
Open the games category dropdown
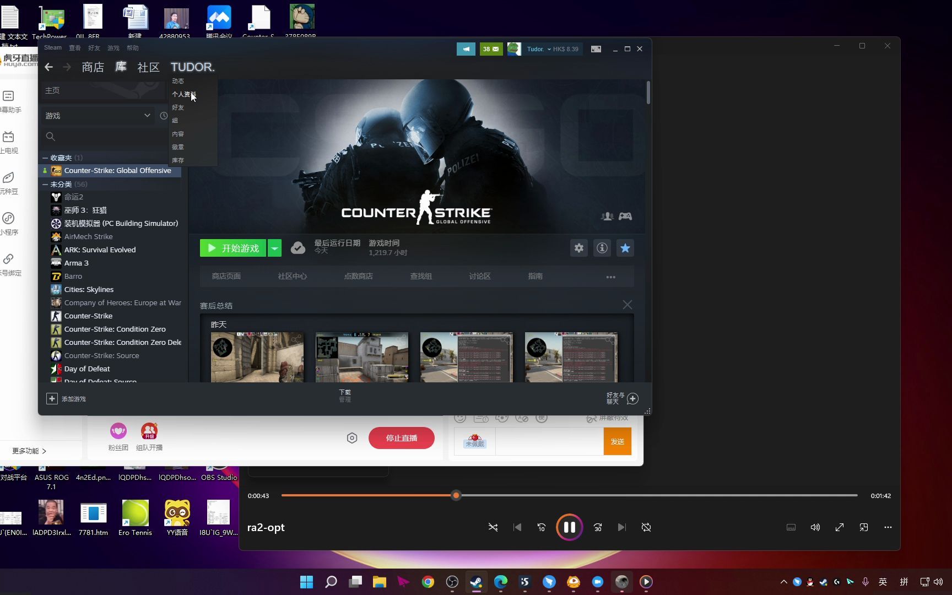[98, 116]
